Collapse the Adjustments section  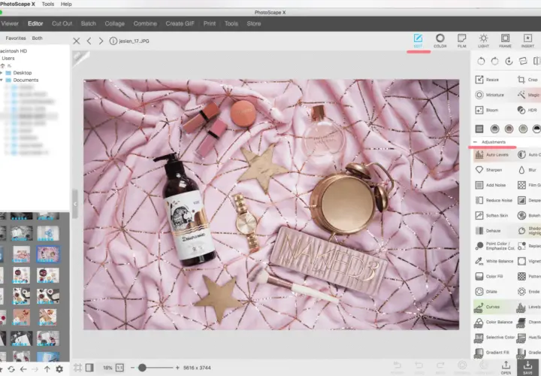click(476, 142)
